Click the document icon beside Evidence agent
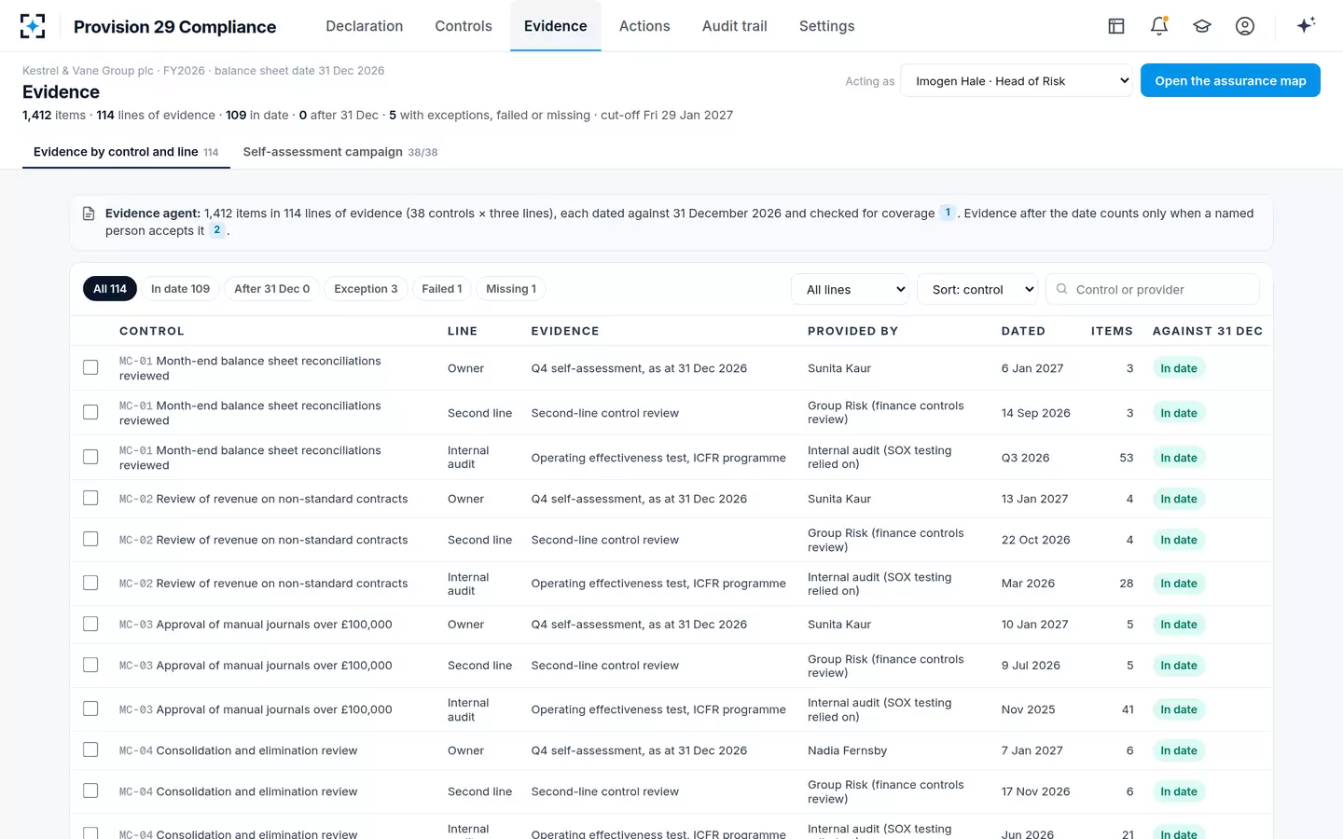 tap(89, 213)
